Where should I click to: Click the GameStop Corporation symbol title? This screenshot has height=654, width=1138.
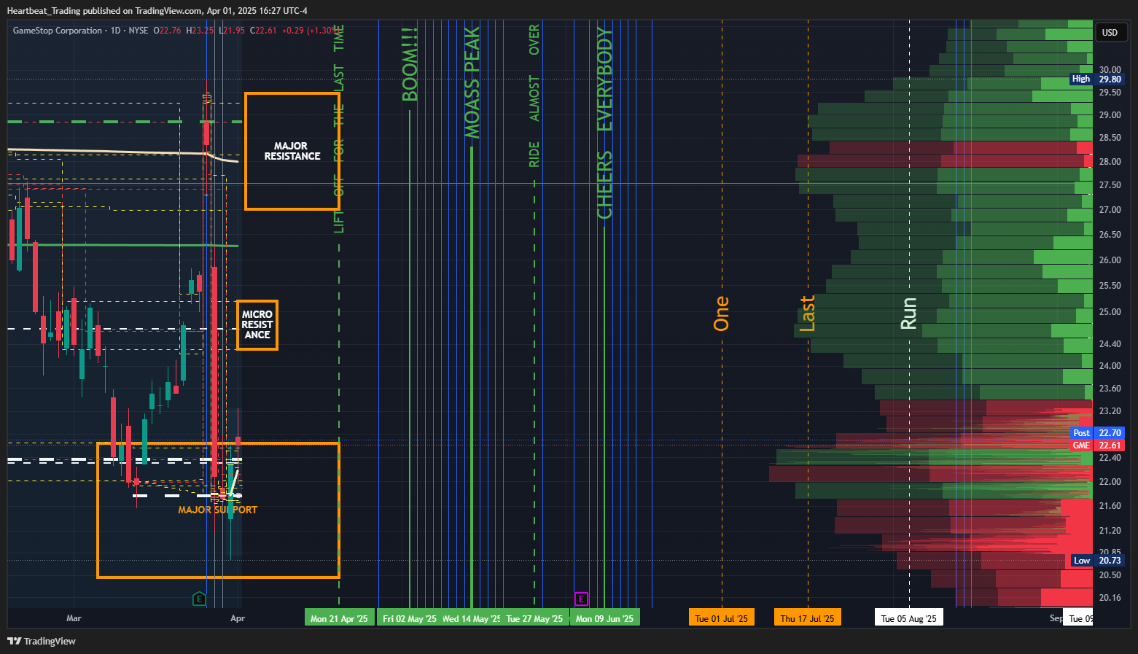pos(58,31)
